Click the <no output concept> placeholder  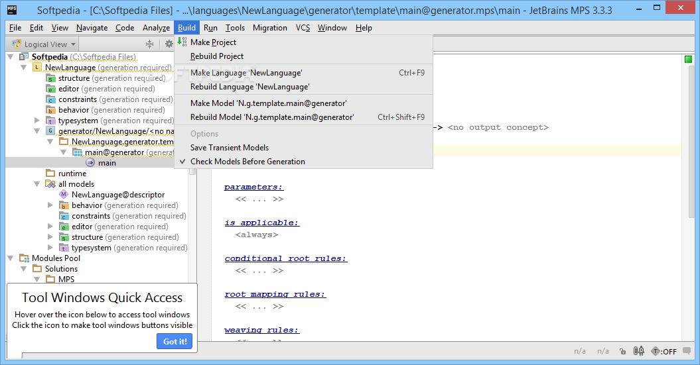[x=498, y=127]
